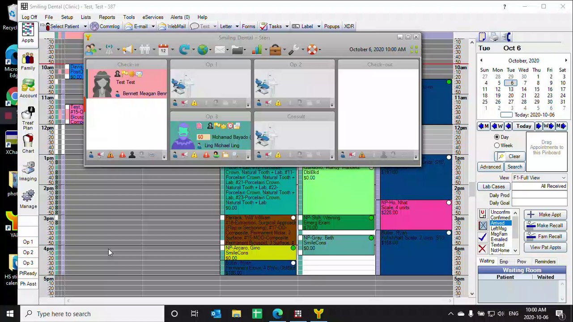
Task: Click the lifebuoy help icon
Action: click(x=312, y=50)
